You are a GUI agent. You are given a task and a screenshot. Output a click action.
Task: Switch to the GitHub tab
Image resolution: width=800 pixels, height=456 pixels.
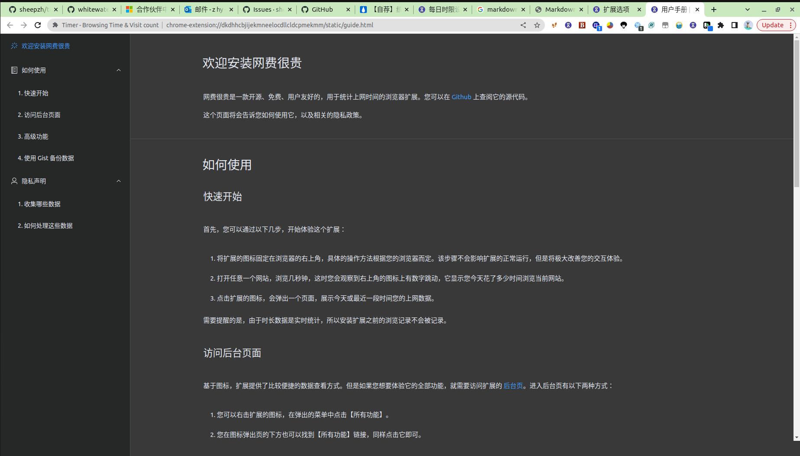pos(322,10)
